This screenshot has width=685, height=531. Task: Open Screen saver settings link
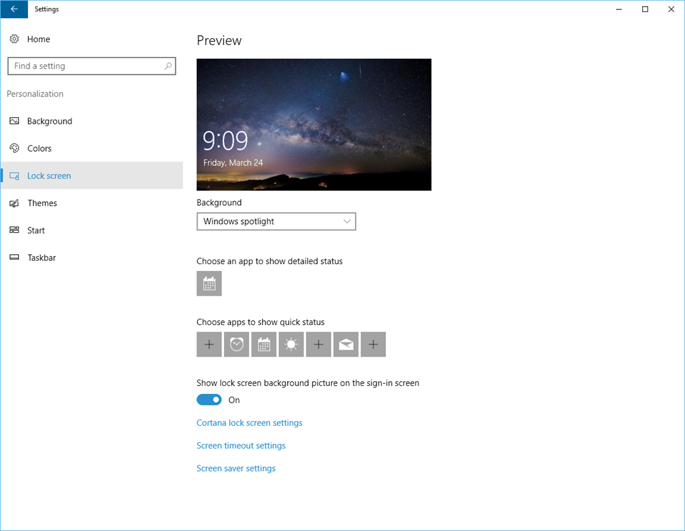(235, 468)
